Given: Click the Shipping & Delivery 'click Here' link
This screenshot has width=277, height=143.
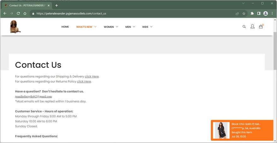Looking at the screenshot, I should coord(92,77).
